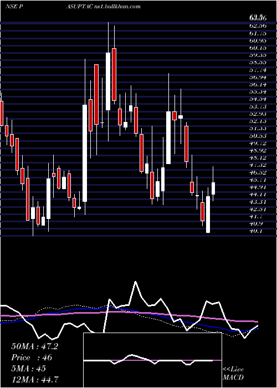Click the 54.54 price axis label
277x388 pixels.
[258, 99]
